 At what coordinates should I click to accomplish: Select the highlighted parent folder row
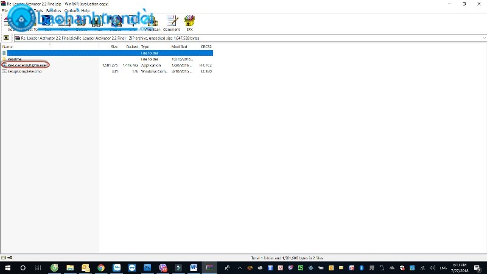107,53
